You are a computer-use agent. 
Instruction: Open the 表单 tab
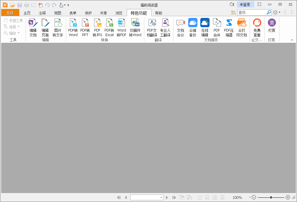pyautogui.click(x=73, y=13)
